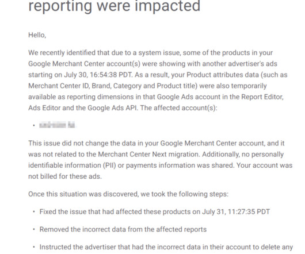Click 'The affected account(s):' phrase
305x254 pixels.
click(178, 108)
